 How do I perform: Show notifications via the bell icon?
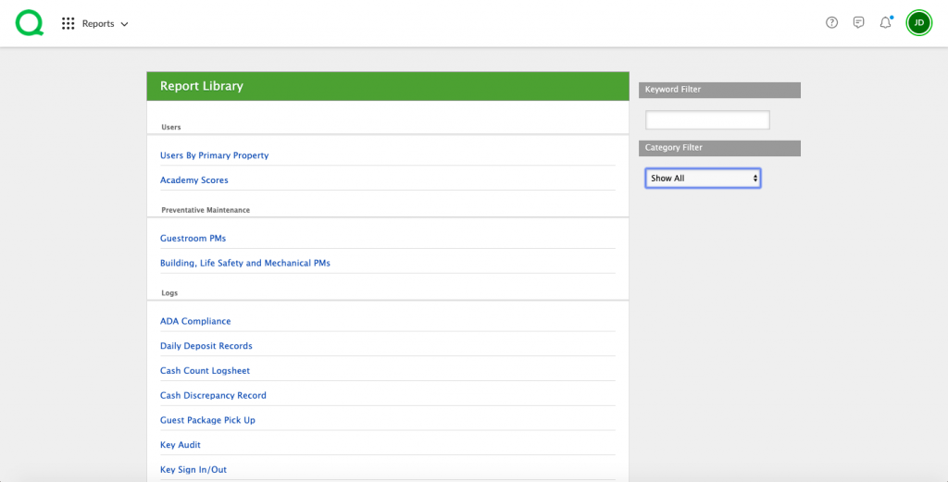pos(885,23)
